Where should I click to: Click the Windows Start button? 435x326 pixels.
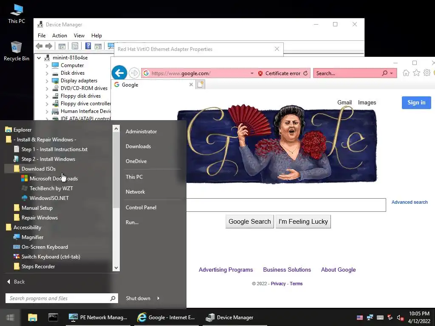click(x=10, y=318)
